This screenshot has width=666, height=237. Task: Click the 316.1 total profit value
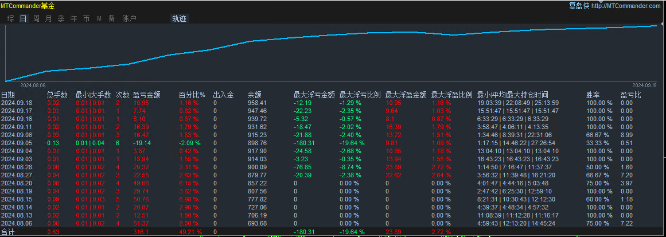click(x=141, y=232)
